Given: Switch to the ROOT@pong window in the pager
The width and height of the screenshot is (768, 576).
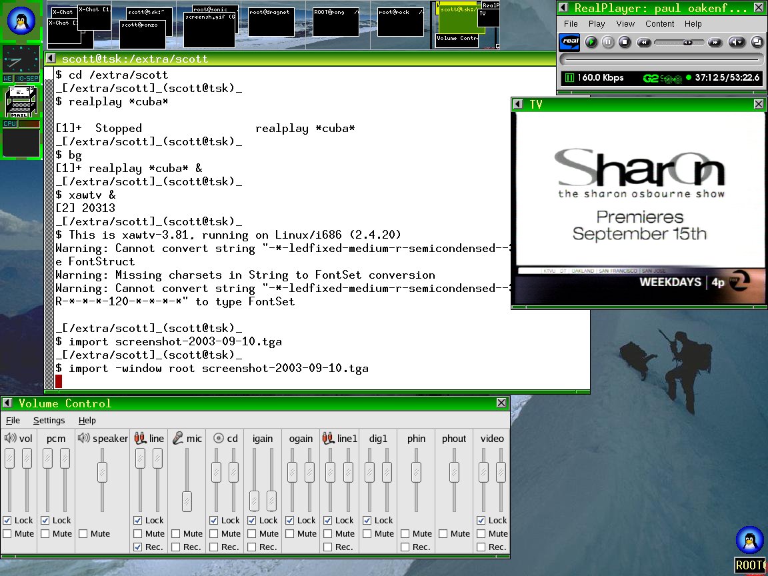Looking at the screenshot, I should pyautogui.click(x=335, y=22).
